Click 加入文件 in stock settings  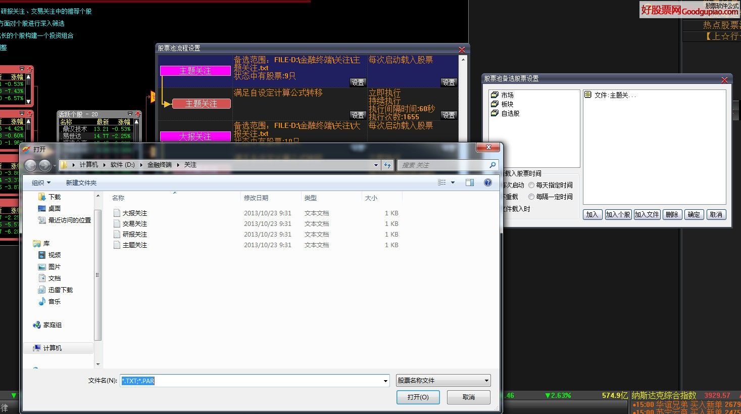pos(647,214)
